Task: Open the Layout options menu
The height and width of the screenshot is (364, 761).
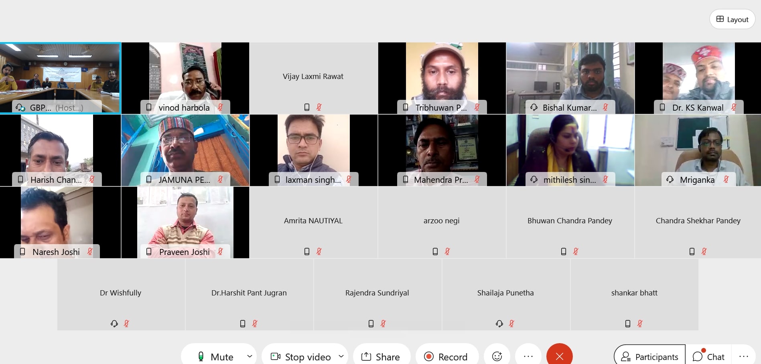Action: coord(732,19)
